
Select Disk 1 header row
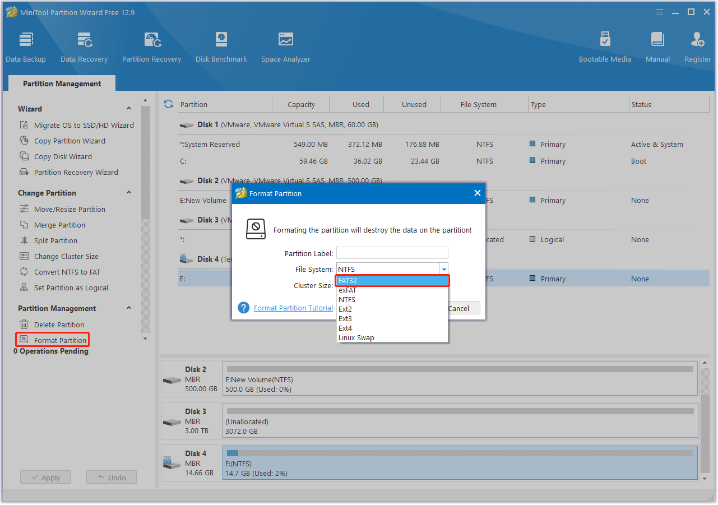(443, 125)
